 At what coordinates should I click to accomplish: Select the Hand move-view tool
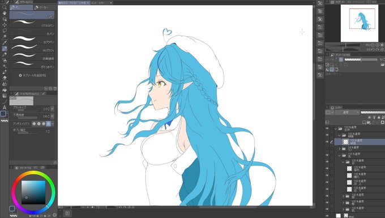[x=5, y=13]
